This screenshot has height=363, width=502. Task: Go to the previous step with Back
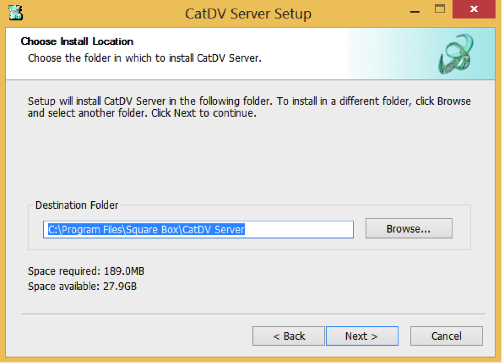click(289, 336)
